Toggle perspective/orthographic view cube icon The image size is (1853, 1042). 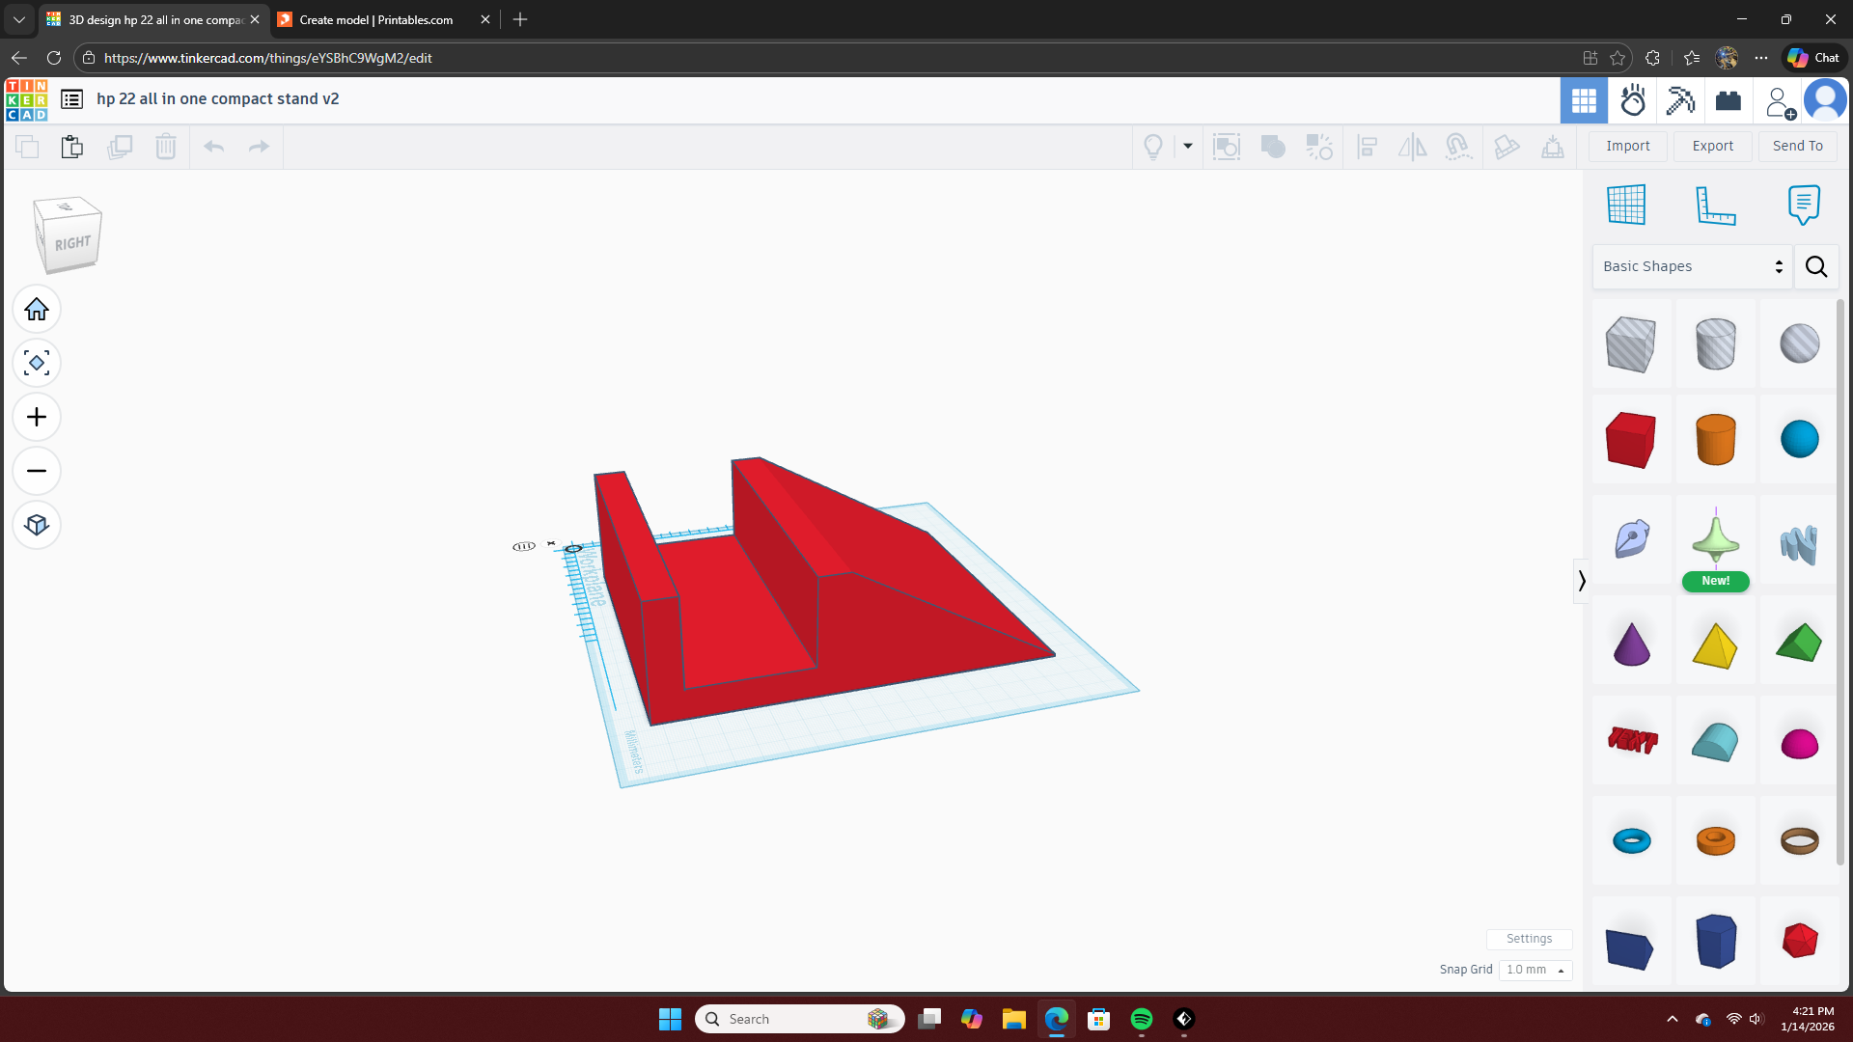[x=37, y=525]
